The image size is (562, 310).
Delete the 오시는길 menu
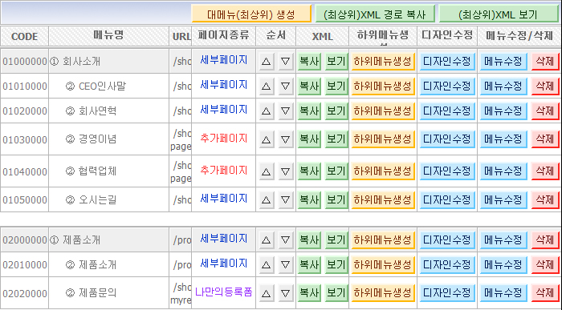point(545,200)
